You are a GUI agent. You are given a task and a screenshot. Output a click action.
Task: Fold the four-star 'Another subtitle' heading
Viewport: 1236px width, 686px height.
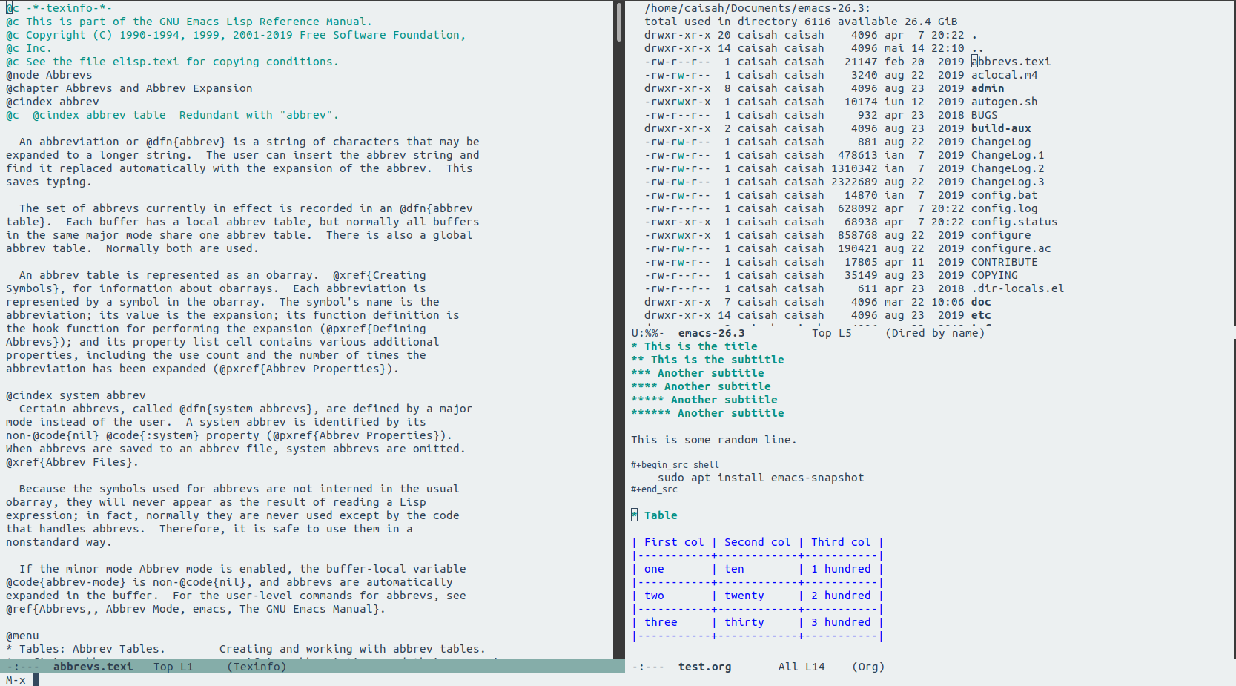[701, 386]
